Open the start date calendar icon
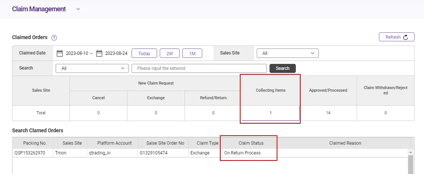424x174 pixels. pos(60,53)
